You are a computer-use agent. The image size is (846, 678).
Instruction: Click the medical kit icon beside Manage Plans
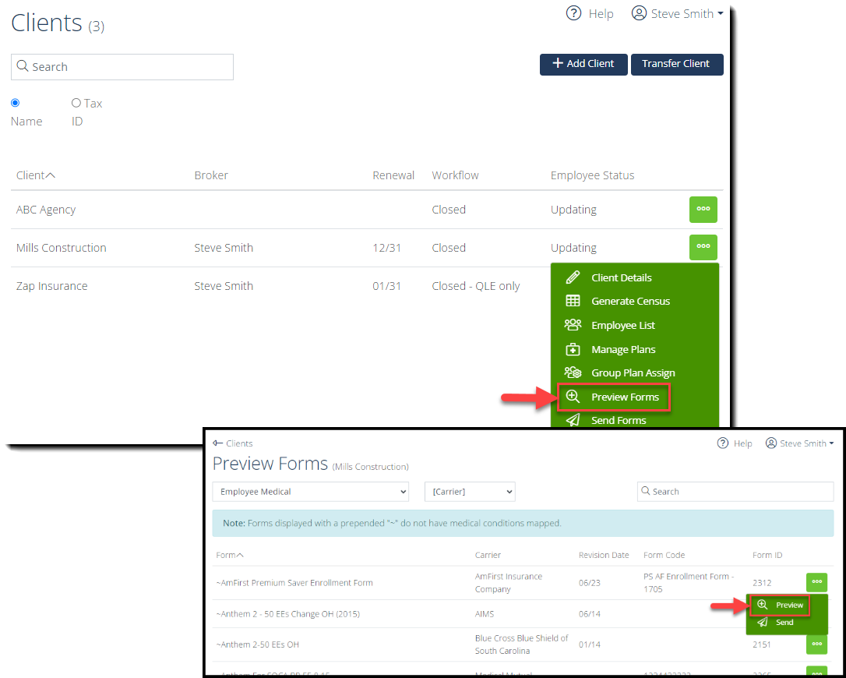point(573,349)
